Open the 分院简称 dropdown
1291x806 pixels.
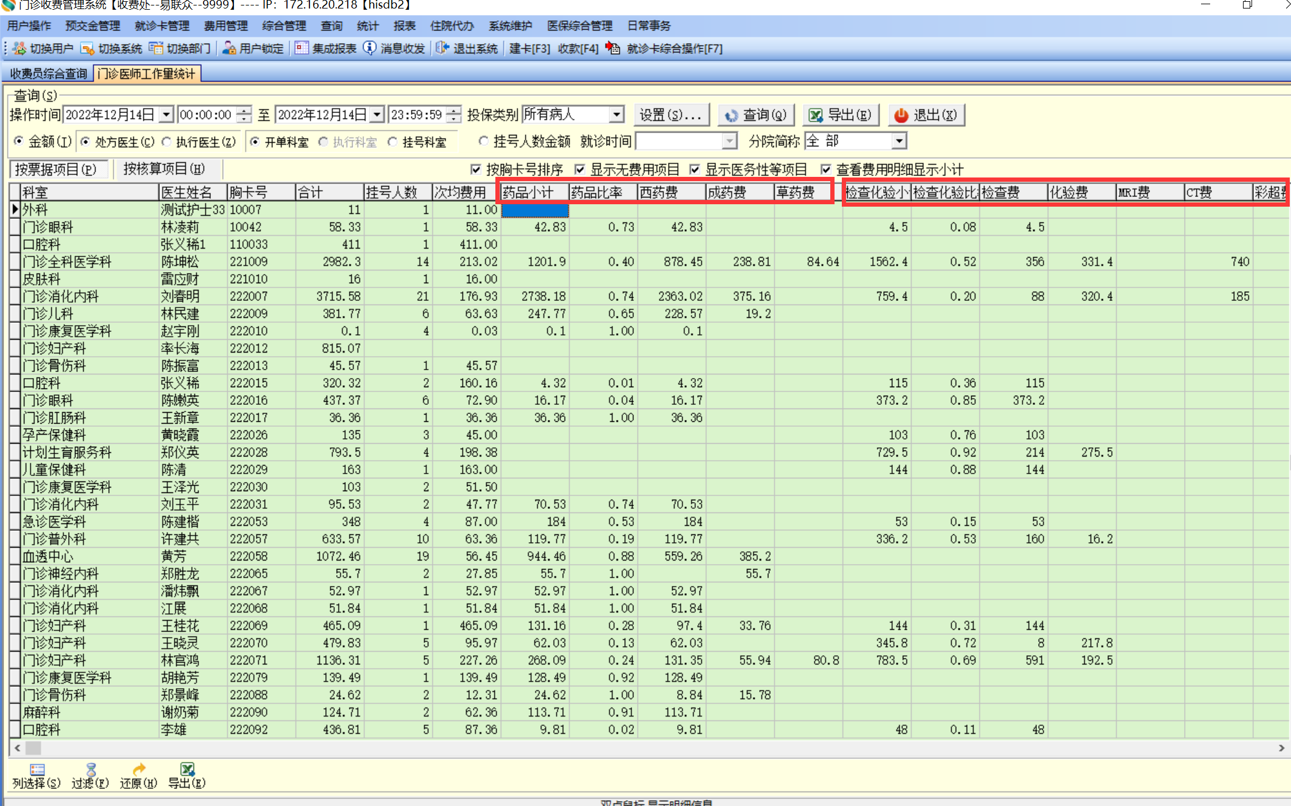899,141
